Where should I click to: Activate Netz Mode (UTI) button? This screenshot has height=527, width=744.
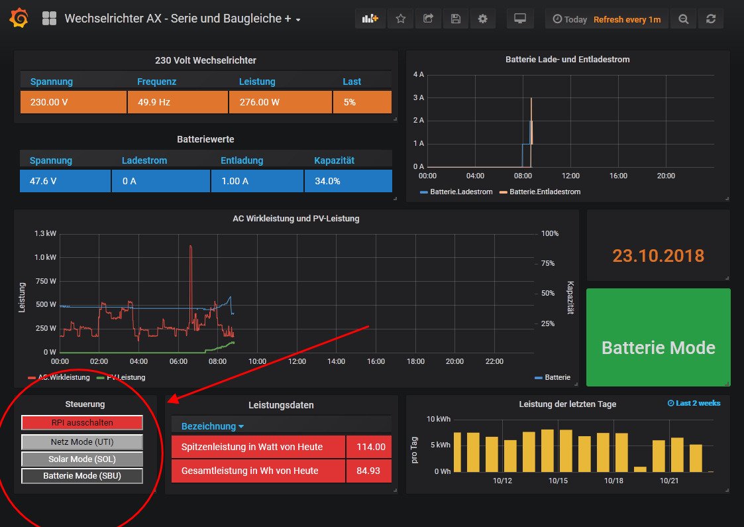coord(82,441)
